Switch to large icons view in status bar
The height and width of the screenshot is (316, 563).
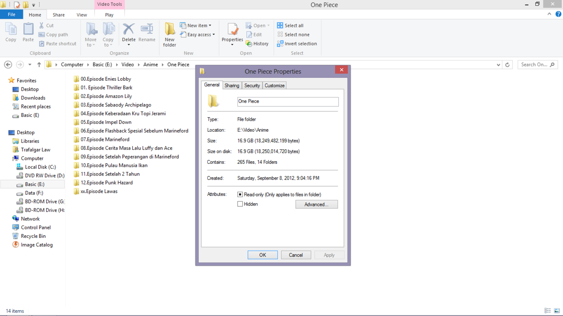click(557, 311)
